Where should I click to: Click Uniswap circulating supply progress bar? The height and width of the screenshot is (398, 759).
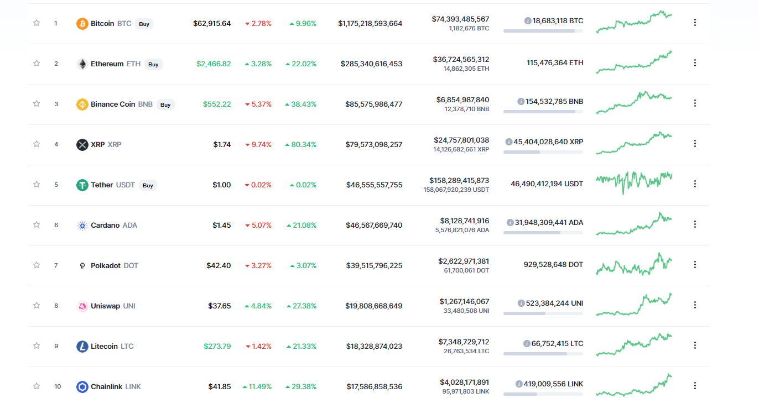[543, 313]
